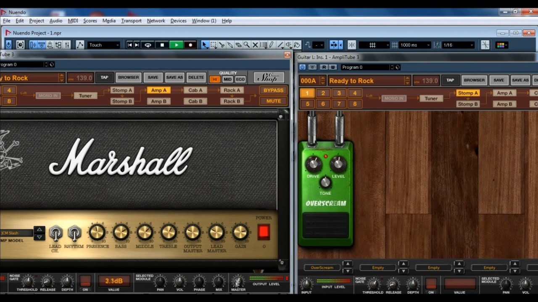This screenshot has height=302, width=538.
Task: Flip the Lead Channel switch on amp
Action: click(x=55, y=233)
